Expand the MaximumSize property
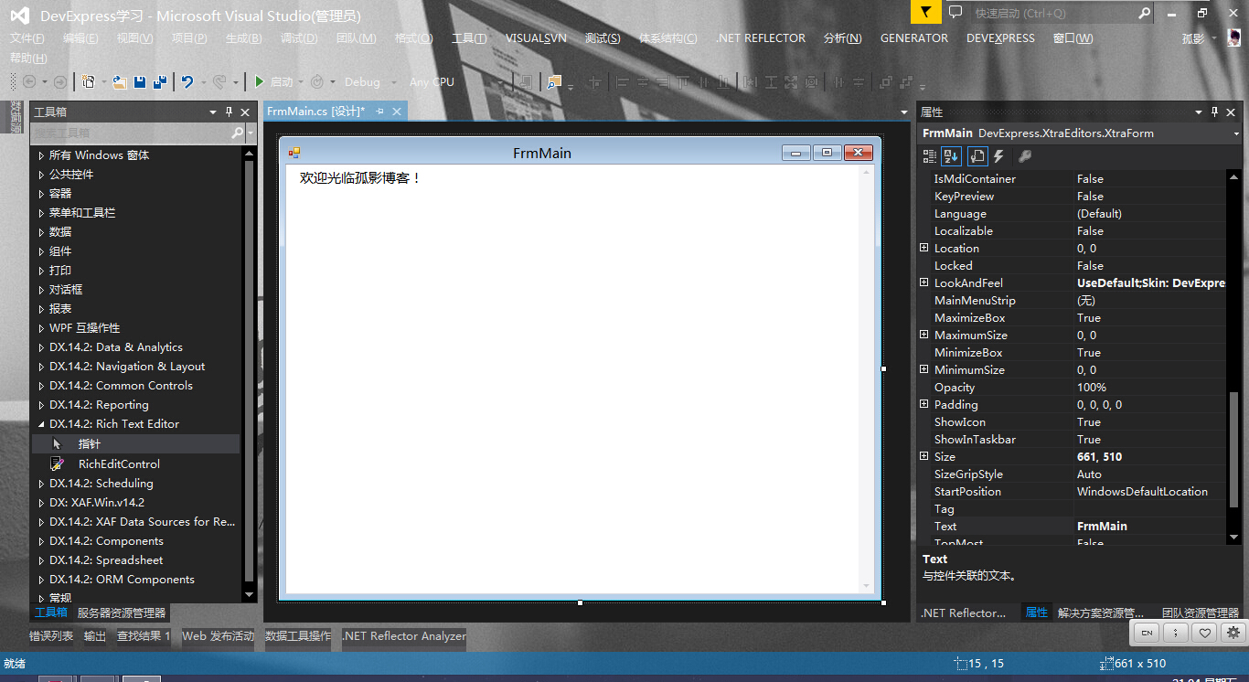1249x682 pixels. point(924,335)
